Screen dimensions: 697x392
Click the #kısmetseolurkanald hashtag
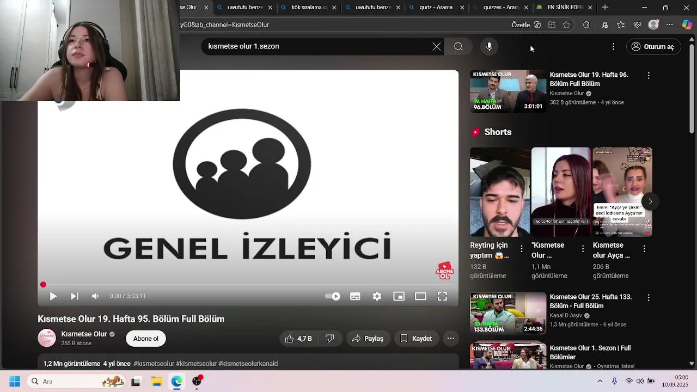click(x=248, y=364)
